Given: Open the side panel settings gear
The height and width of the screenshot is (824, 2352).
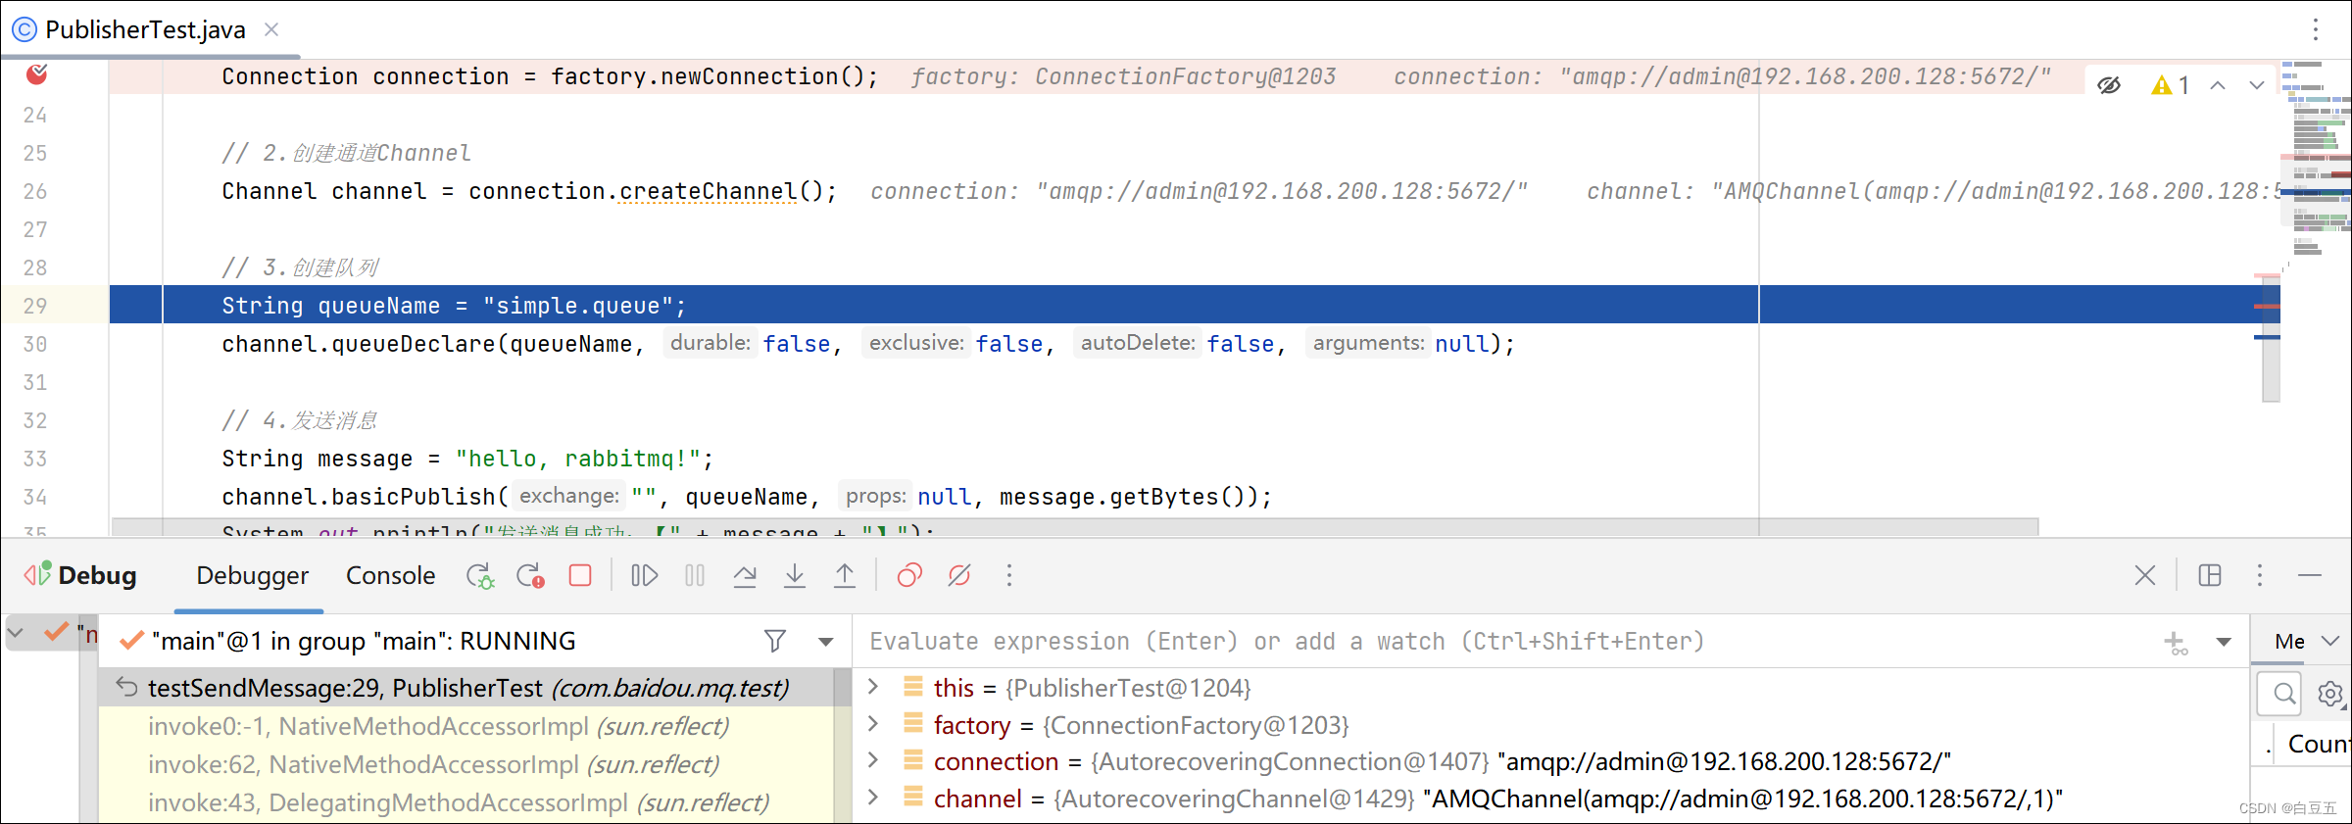Looking at the screenshot, I should click(x=2330, y=694).
